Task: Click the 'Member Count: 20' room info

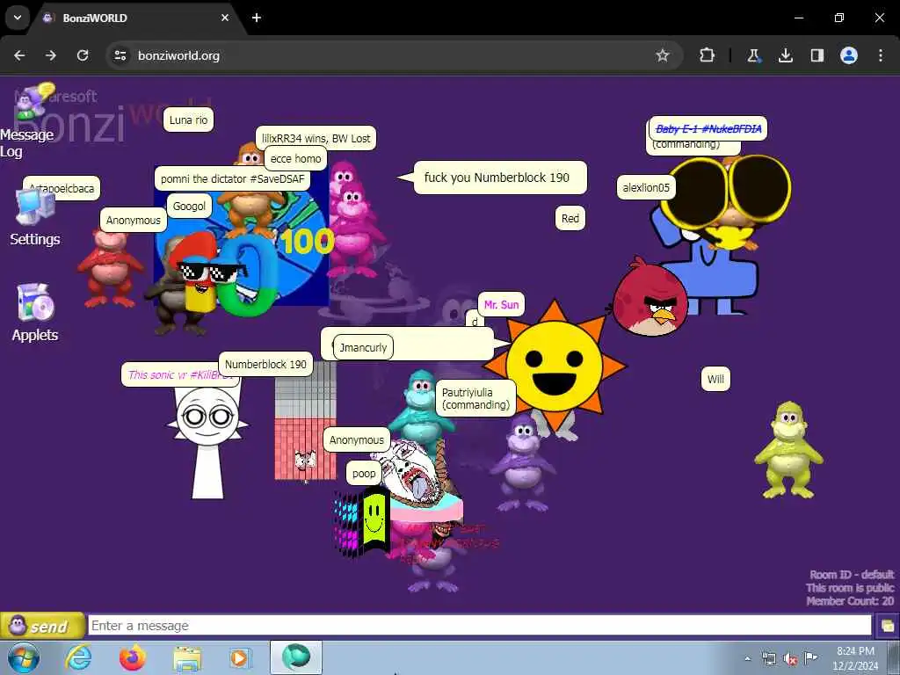Action: (x=850, y=601)
